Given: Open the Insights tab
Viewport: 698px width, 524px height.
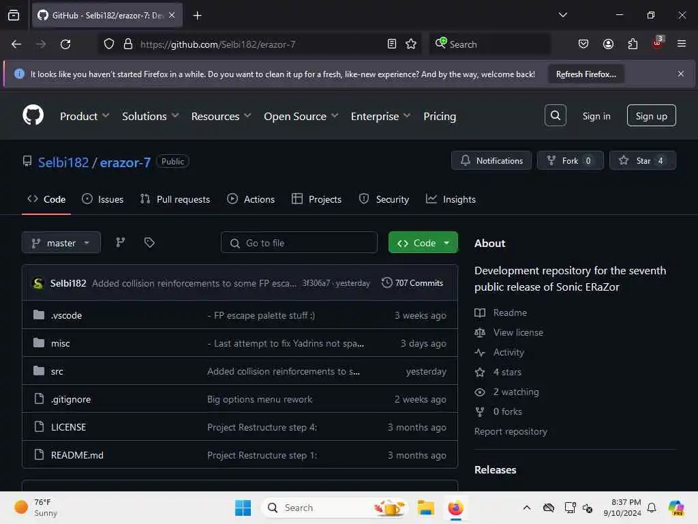Looking at the screenshot, I should pos(451,199).
